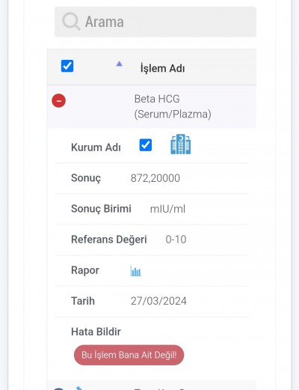Toggle the select-all checkbox in table header
The image size is (299, 390).
point(67,66)
